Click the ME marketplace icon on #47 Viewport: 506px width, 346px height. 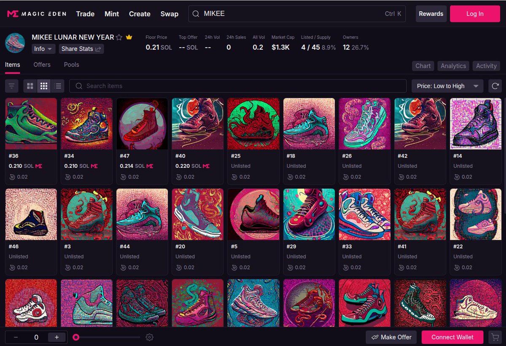(x=150, y=166)
